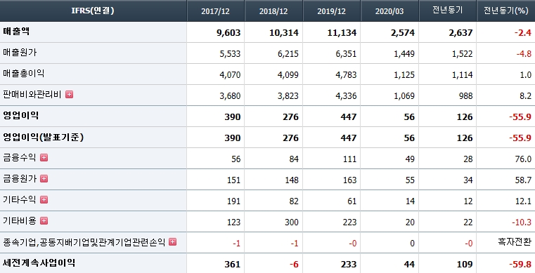The height and width of the screenshot is (273, 535).
Task: Click 매출액 value 2,574 for 2020/03
Action: pyautogui.click(x=403, y=33)
